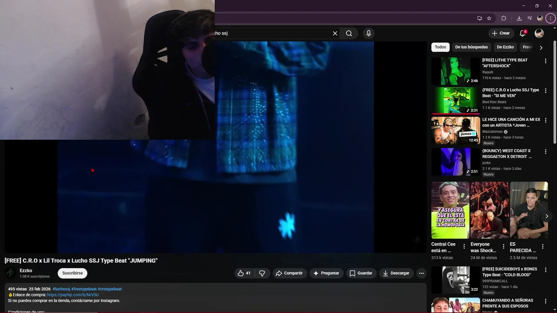Open the YouTube account avatar menu

(x=539, y=33)
